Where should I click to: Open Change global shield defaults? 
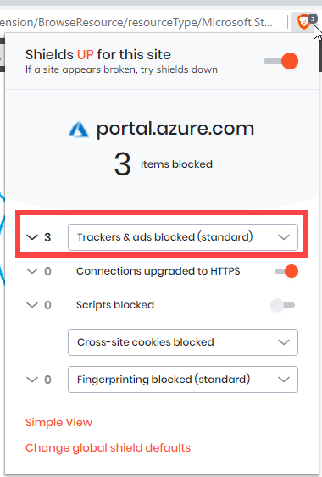[108, 448]
